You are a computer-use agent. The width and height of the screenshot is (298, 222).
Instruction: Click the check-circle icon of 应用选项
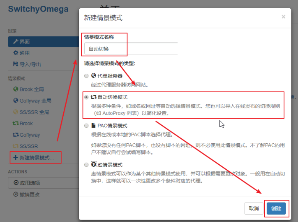click(16, 182)
